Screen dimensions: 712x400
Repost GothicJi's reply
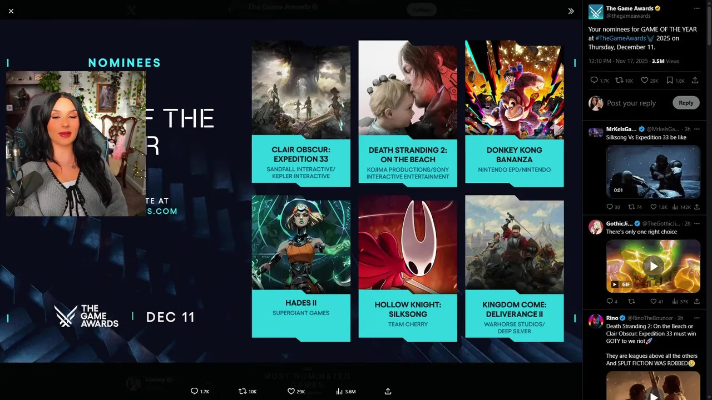coord(631,301)
